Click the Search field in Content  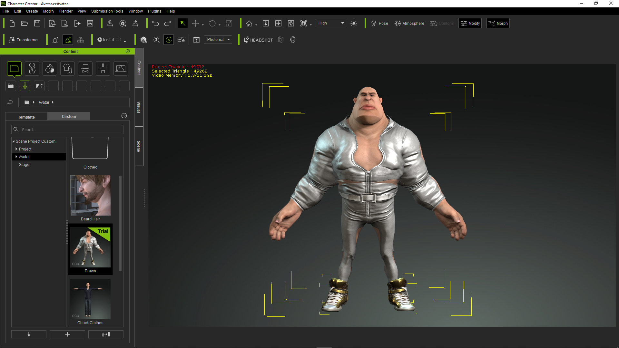click(x=67, y=130)
